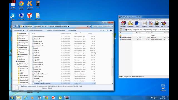Click 'Записать на оптический диск' button
The image size is (178, 100).
(56, 30)
